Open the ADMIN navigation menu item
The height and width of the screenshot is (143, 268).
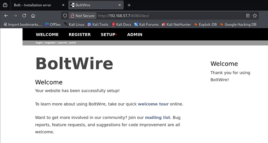click(x=135, y=34)
